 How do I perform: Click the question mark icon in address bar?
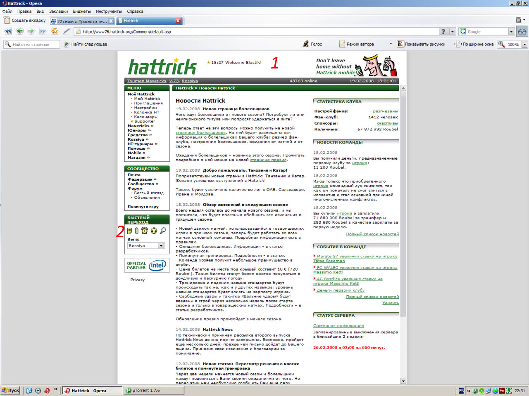coord(443,31)
